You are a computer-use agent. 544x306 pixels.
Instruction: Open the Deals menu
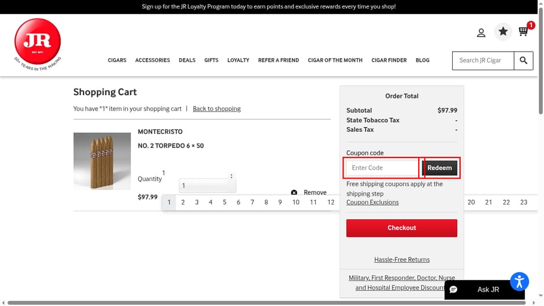point(187,60)
